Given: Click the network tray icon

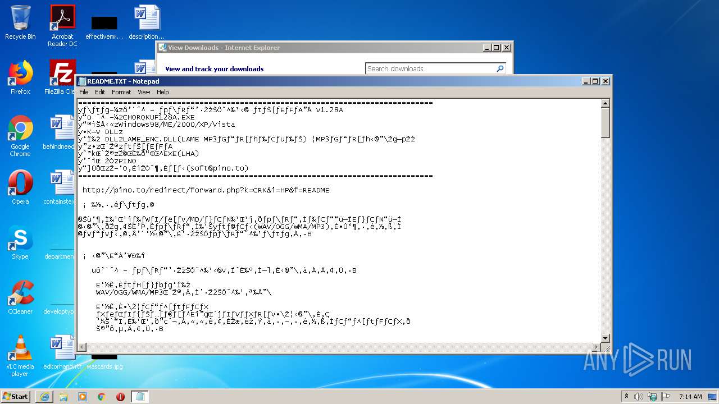Looking at the screenshot, I should pyautogui.click(x=652, y=397).
